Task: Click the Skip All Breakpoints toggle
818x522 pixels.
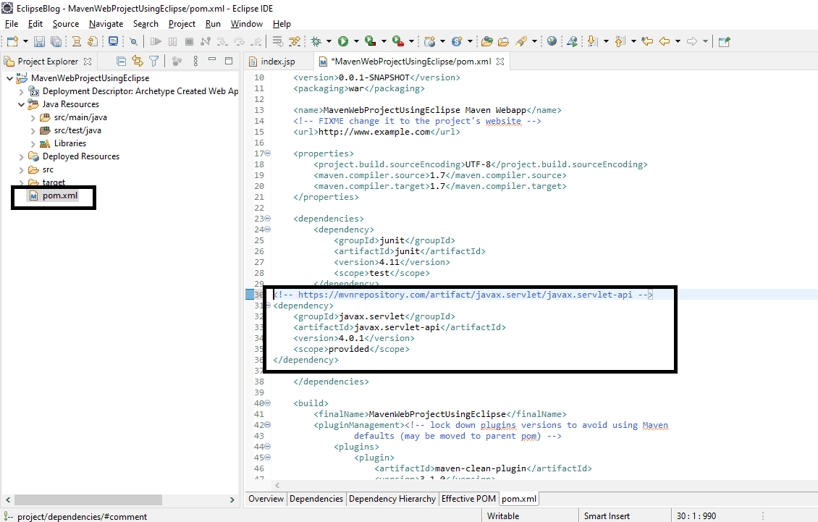Action: click(133, 41)
